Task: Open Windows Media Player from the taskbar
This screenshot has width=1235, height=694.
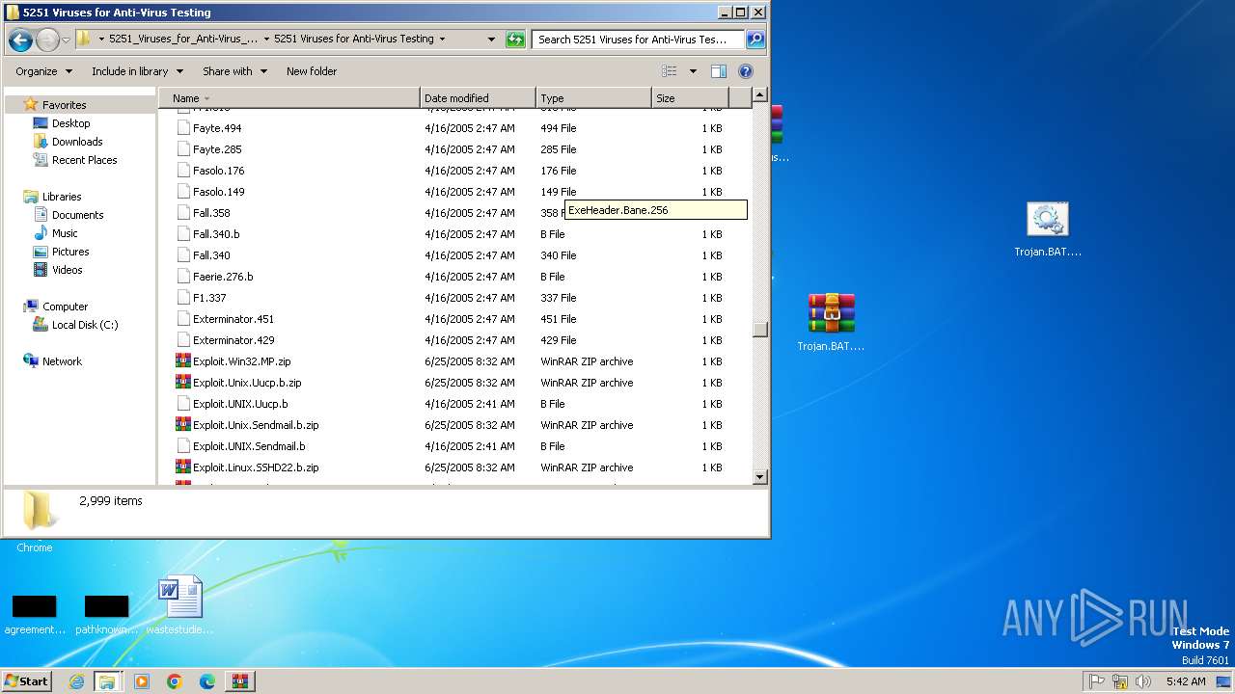Action: 142,681
